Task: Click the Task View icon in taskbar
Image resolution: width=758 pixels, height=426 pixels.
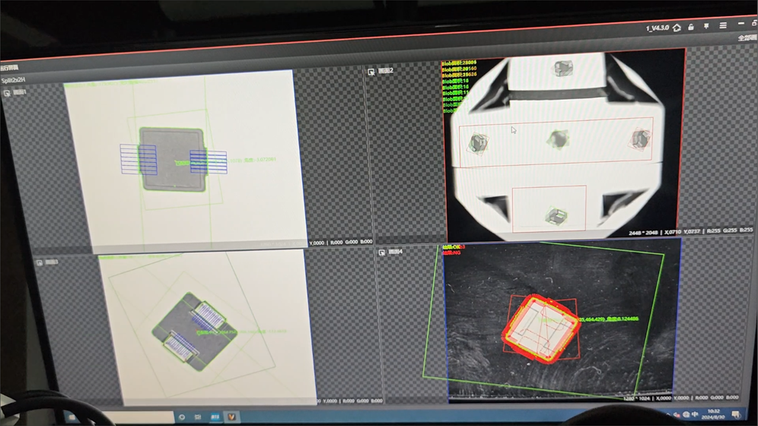Action: coord(199,417)
